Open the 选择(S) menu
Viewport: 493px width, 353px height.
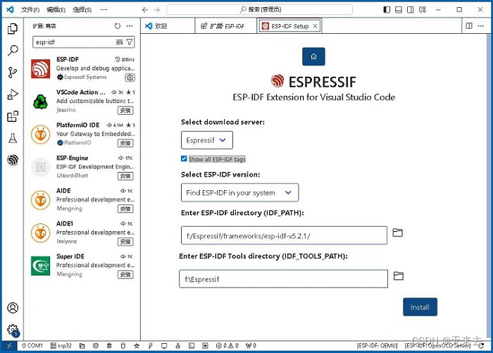(82, 10)
